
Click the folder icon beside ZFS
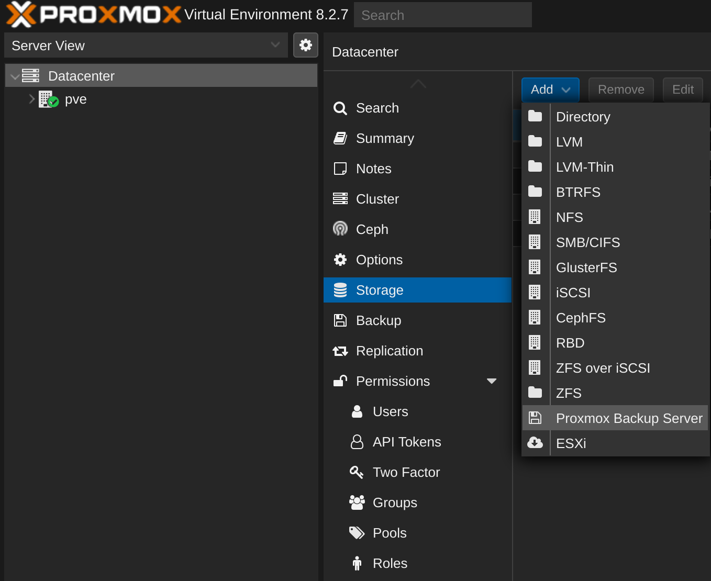pos(535,393)
